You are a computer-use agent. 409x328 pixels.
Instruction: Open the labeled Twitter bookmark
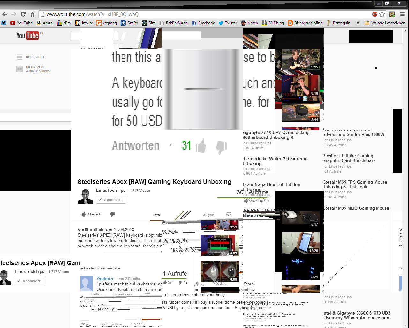click(228, 23)
